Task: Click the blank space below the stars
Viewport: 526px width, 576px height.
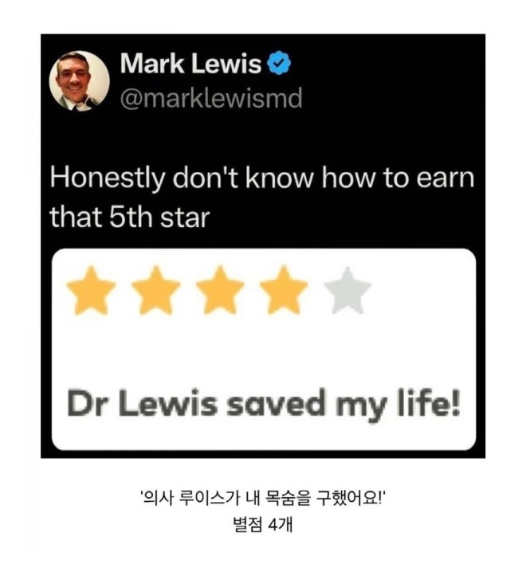Action: coord(264,349)
